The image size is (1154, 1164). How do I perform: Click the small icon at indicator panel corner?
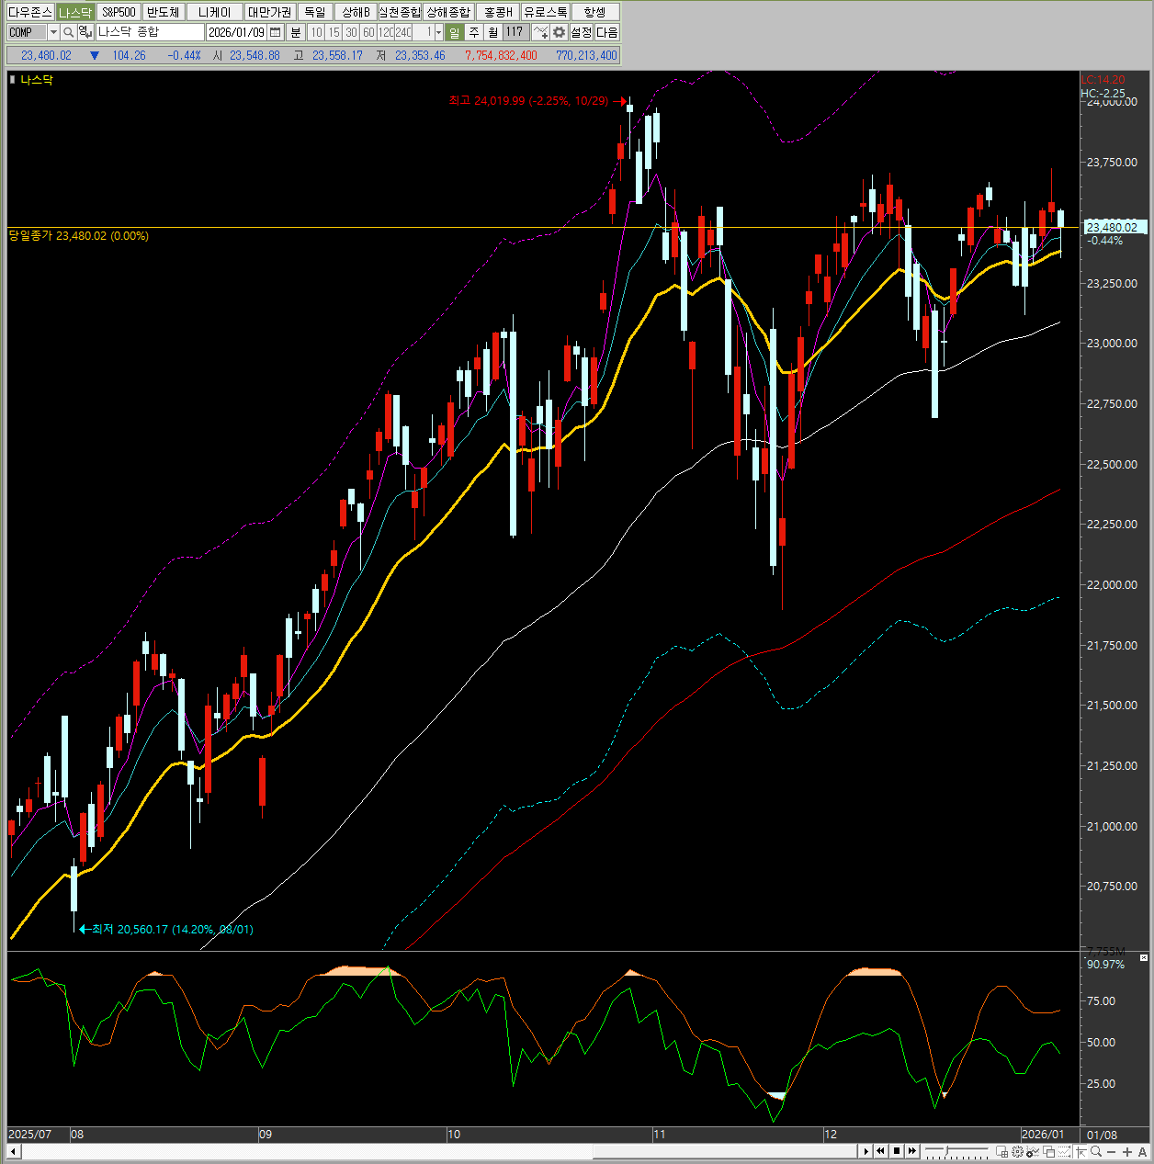(x=1144, y=957)
